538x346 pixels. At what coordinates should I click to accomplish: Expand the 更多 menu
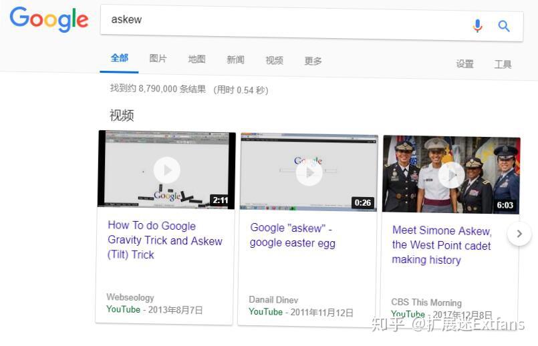pos(313,61)
